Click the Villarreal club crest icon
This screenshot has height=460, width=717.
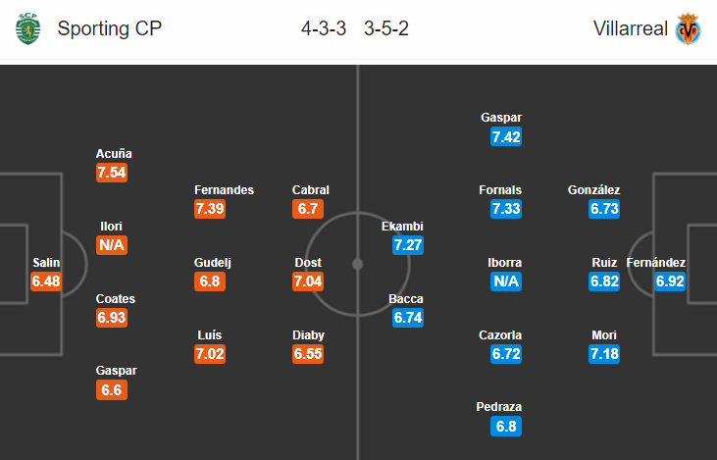coord(689,28)
